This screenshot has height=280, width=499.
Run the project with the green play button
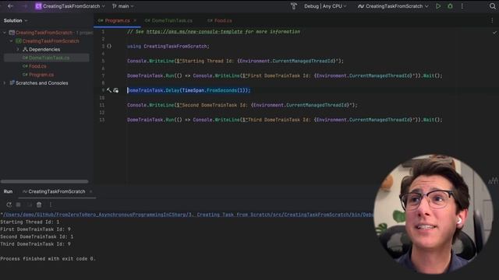point(438,6)
